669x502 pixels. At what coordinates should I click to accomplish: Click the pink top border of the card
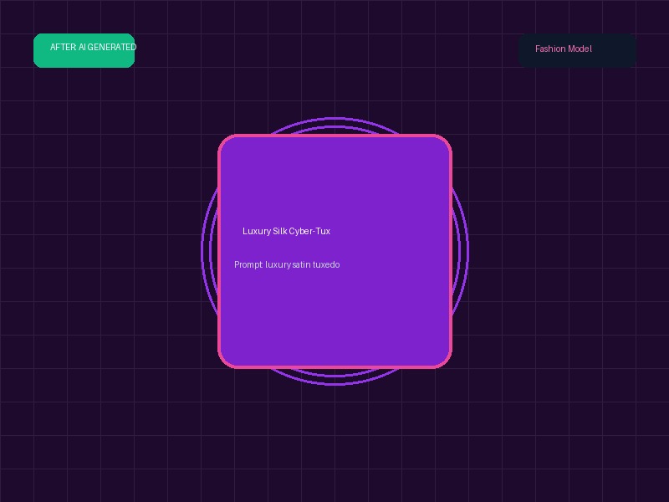tap(335, 136)
